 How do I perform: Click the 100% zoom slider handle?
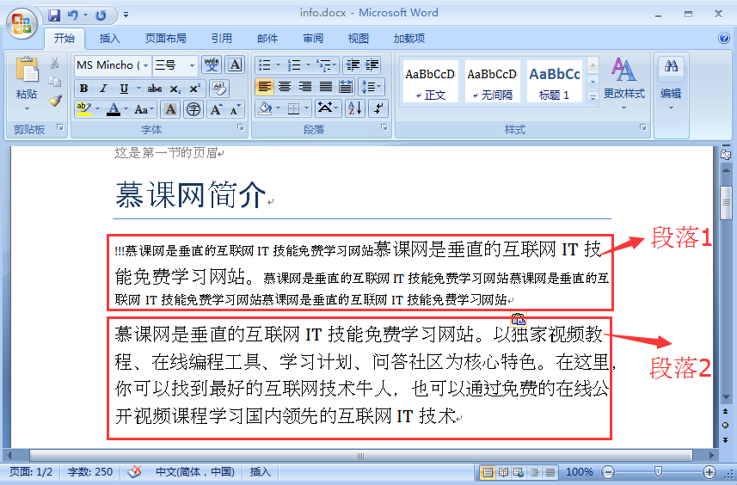point(658,471)
